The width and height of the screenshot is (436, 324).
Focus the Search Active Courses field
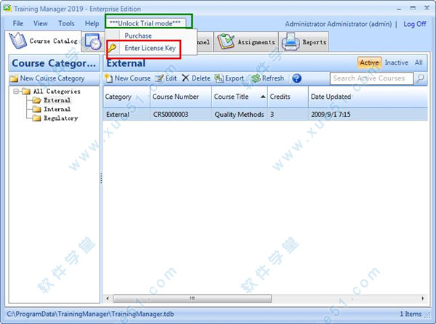click(372, 78)
